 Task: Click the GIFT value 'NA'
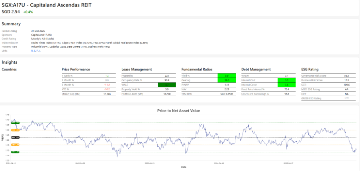pyautogui.click(x=347, y=94)
